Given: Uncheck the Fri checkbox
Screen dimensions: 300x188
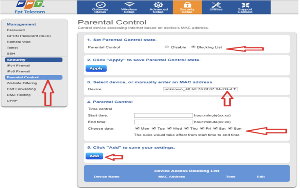Looking at the screenshot, I should pyautogui.click(x=202, y=128).
